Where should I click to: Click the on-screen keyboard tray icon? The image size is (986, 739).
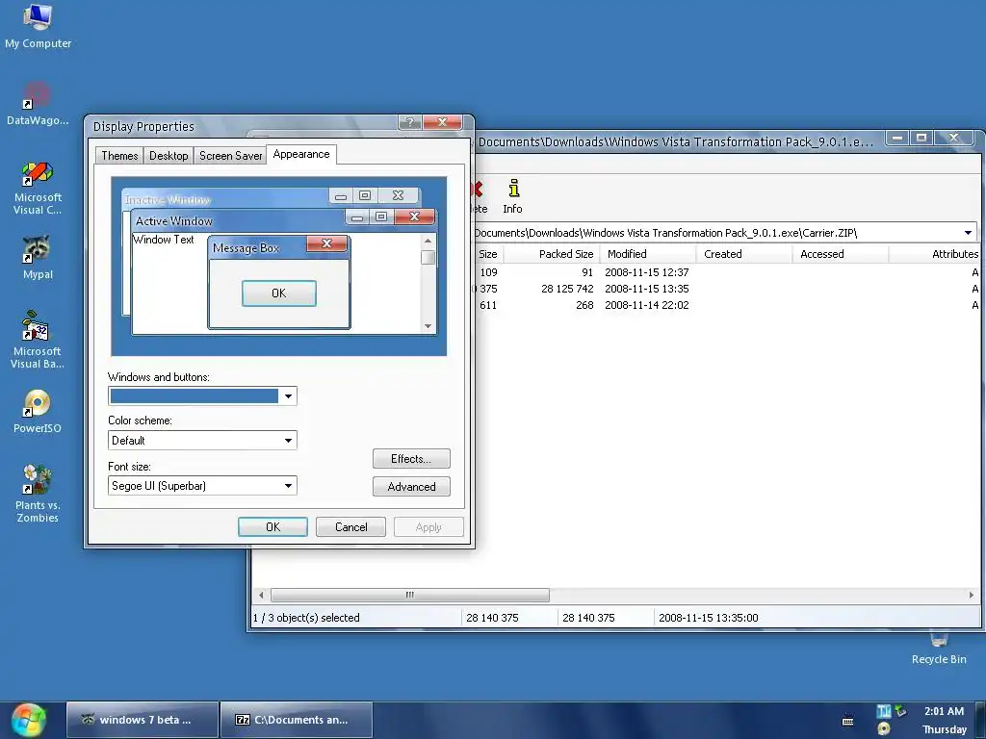click(847, 720)
